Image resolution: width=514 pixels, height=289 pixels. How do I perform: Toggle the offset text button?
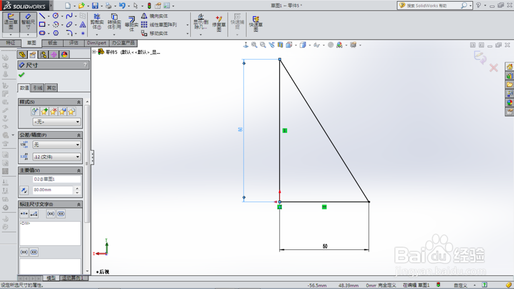pos(34,214)
